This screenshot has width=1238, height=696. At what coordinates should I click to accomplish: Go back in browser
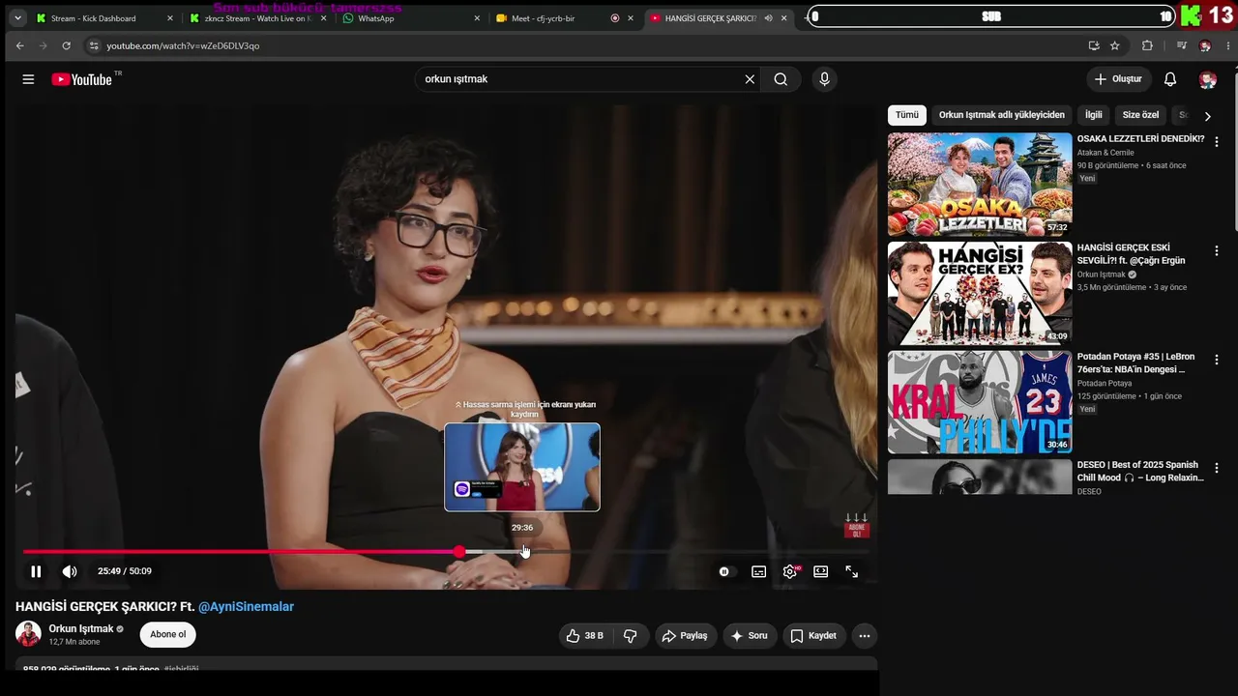click(19, 45)
